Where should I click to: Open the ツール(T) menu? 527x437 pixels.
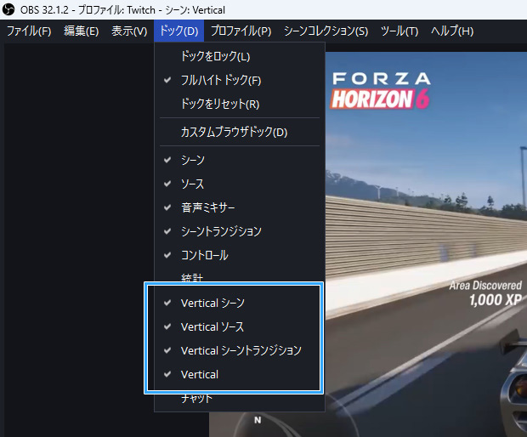point(399,31)
